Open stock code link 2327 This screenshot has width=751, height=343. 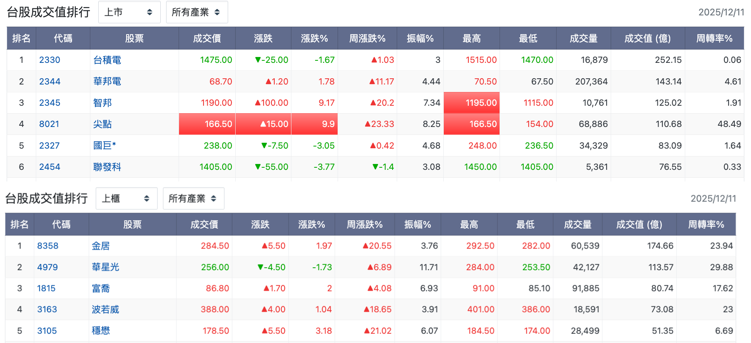point(49,146)
